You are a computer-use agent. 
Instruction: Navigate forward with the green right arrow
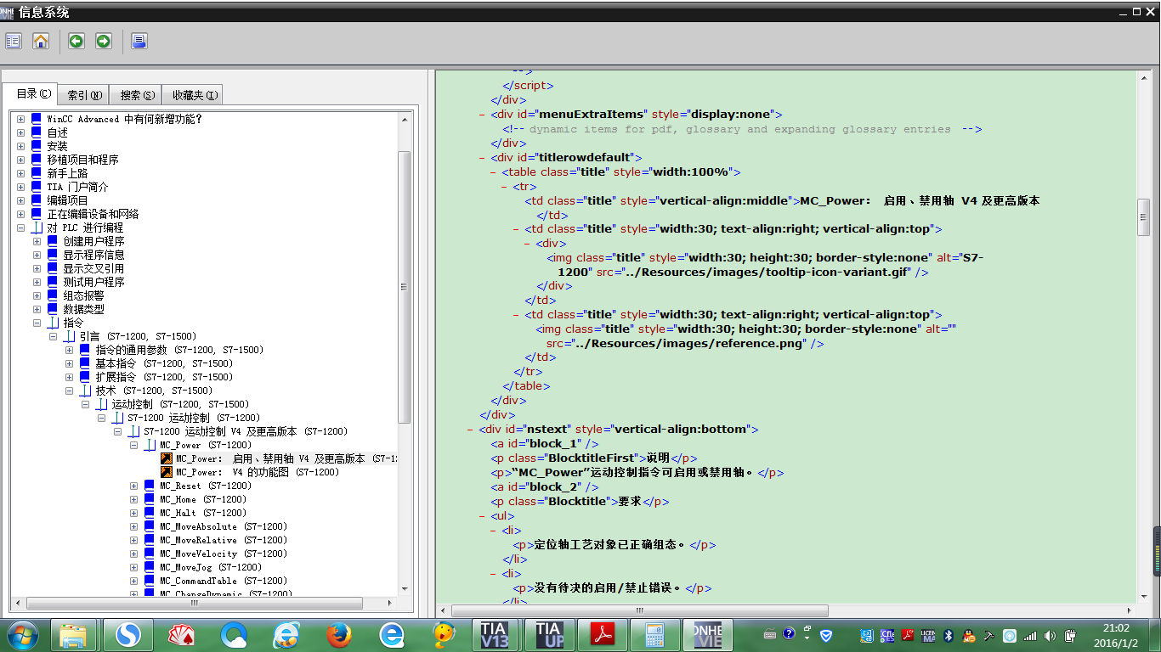pos(104,41)
